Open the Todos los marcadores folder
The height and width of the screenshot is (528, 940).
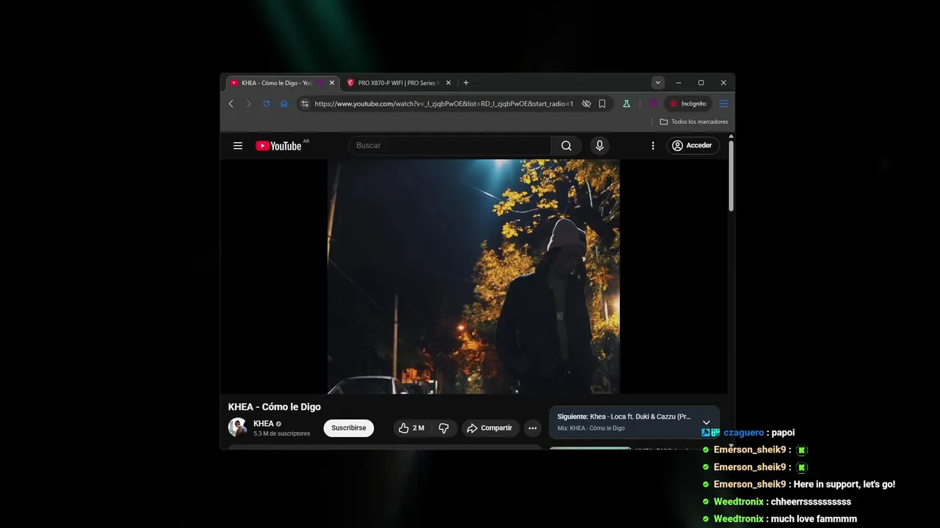[x=694, y=122]
